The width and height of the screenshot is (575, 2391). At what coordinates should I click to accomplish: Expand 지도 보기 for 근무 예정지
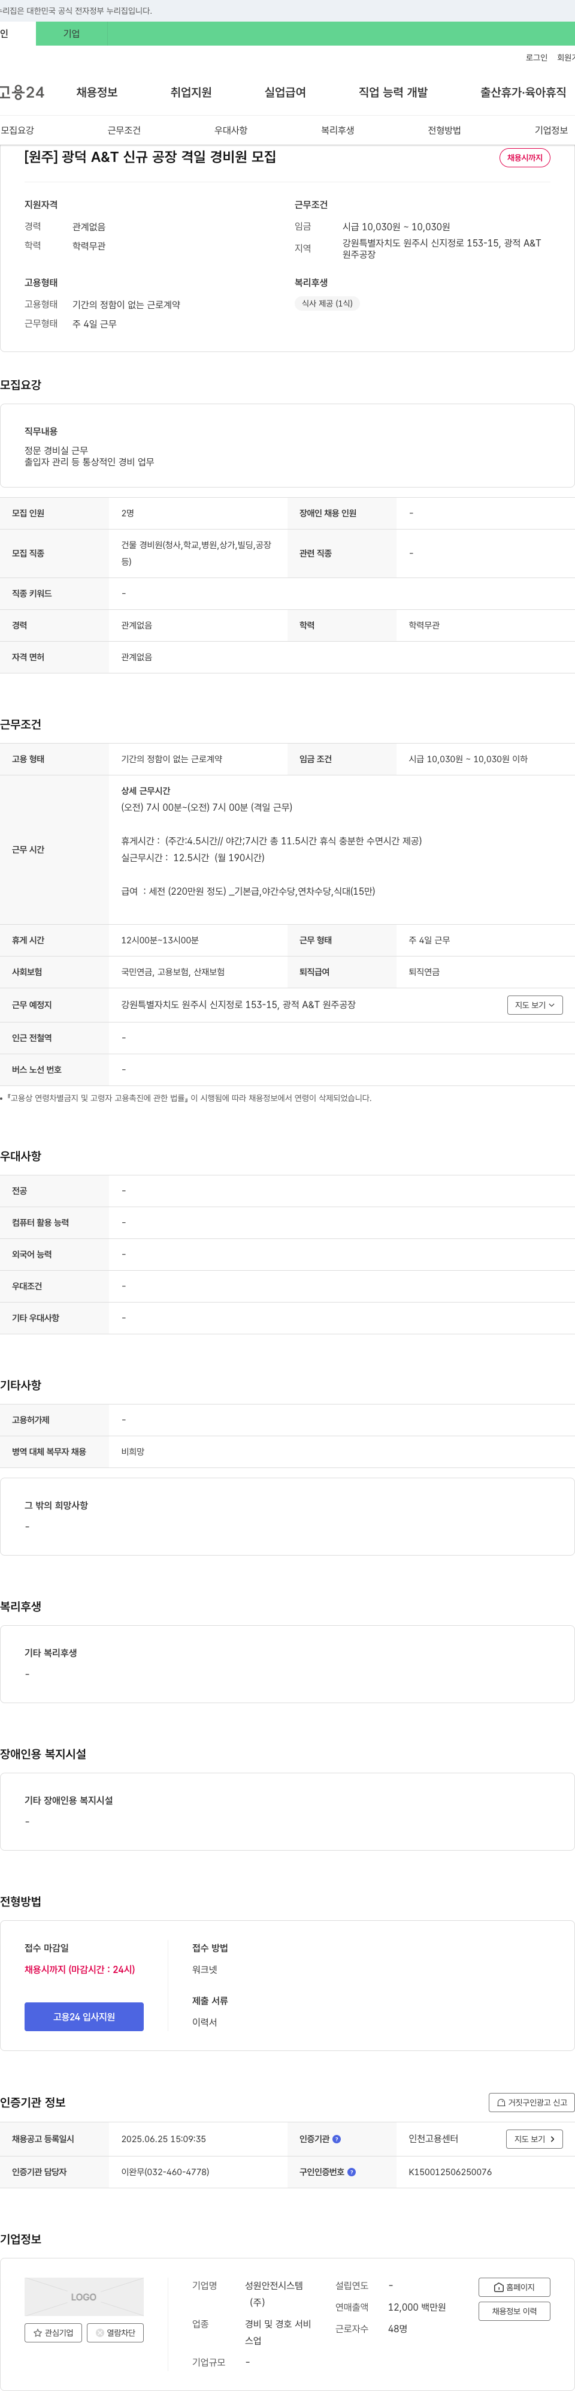coord(535,1005)
